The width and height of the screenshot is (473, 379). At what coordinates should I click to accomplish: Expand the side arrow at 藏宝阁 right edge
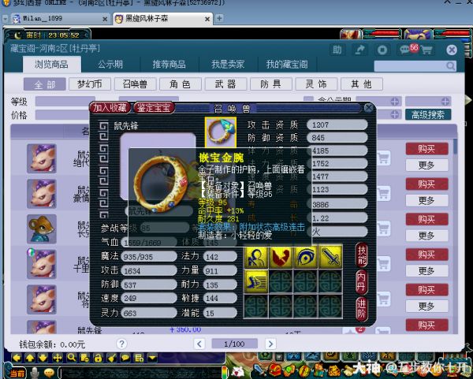467,100
